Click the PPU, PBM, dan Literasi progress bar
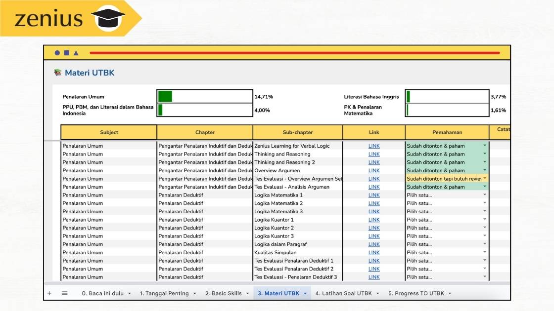The image size is (554, 311). click(205, 110)
